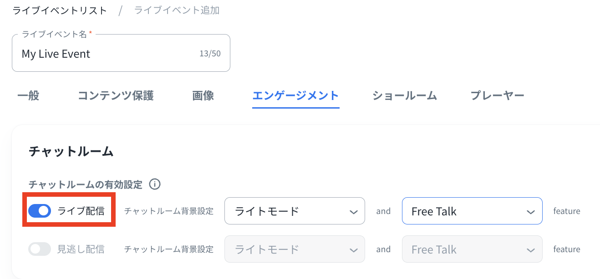Click the chat room settings info icon

[x=155, y=184]
